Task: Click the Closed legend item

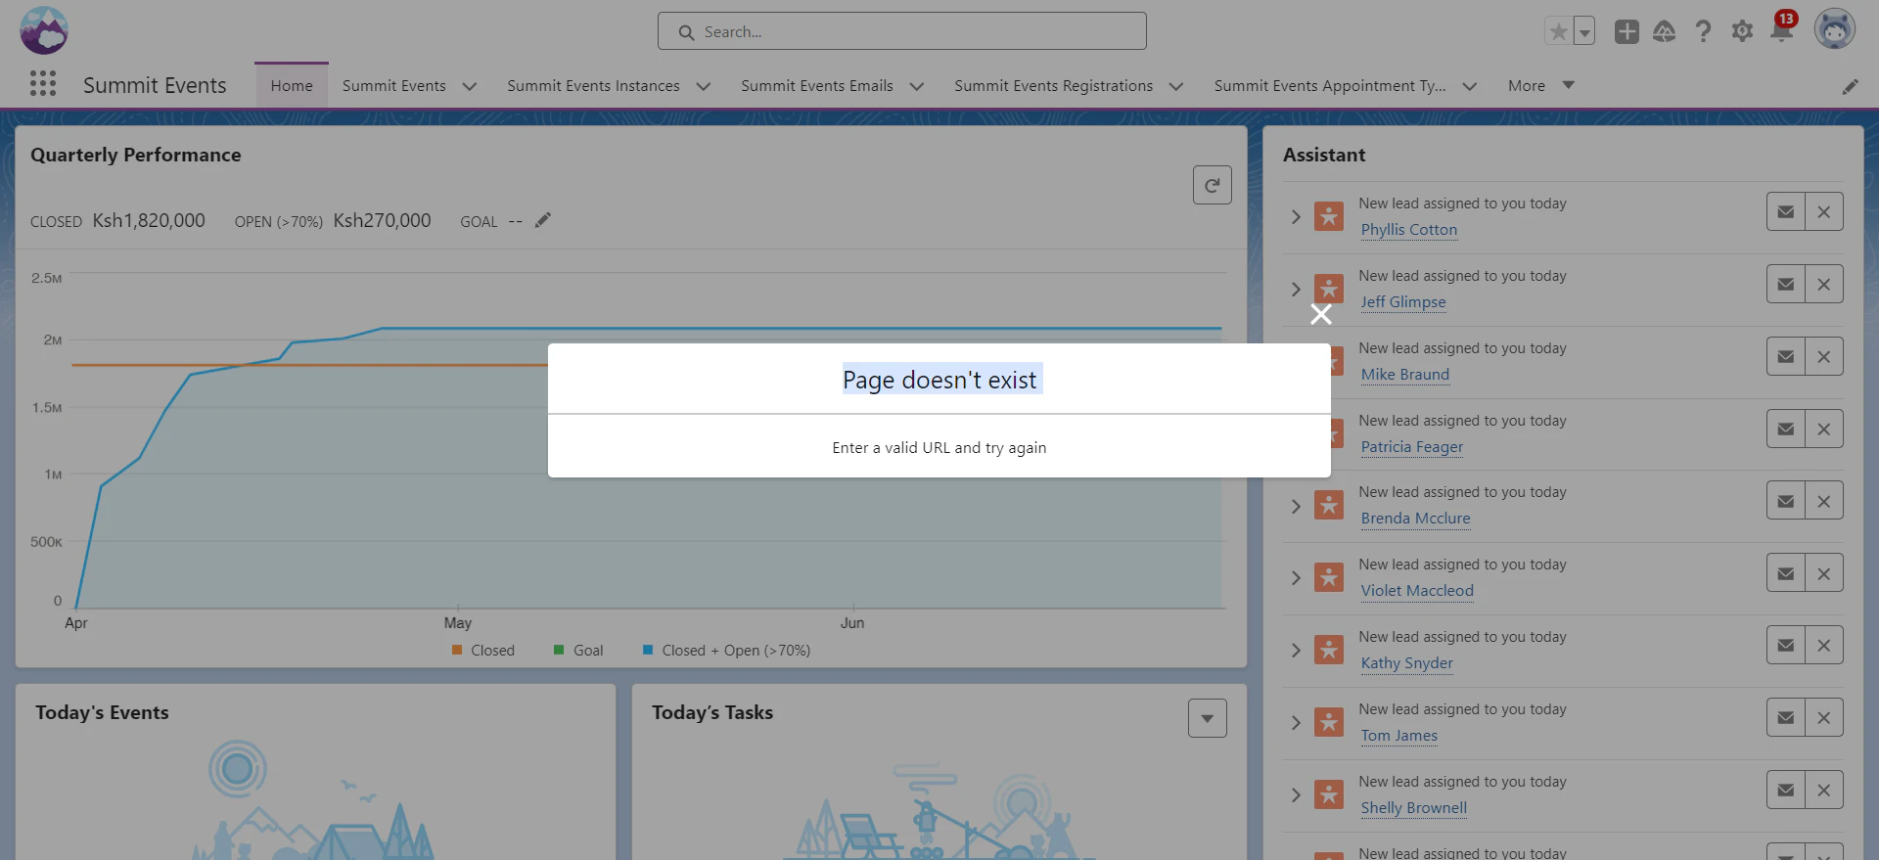Action: click(x=483, y=651)
